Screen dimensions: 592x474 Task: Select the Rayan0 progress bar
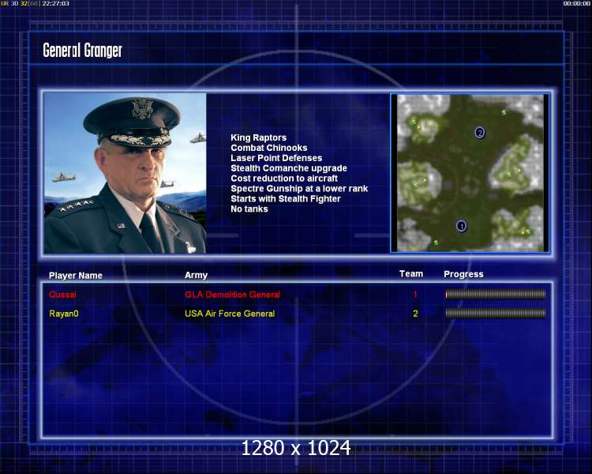(496, 313)
